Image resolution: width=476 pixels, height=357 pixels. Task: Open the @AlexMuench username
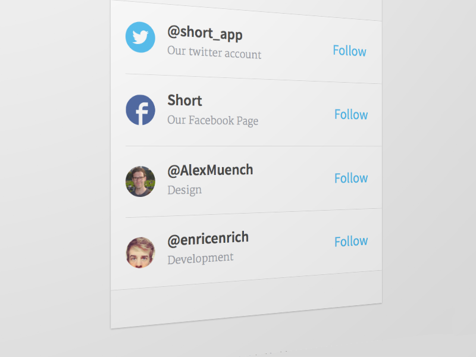[x=210, y=170]
